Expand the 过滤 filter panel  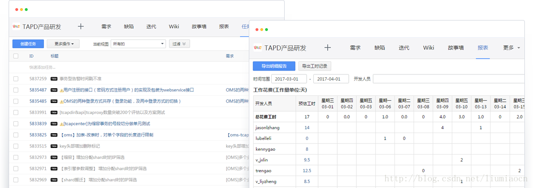click(180, 44)
